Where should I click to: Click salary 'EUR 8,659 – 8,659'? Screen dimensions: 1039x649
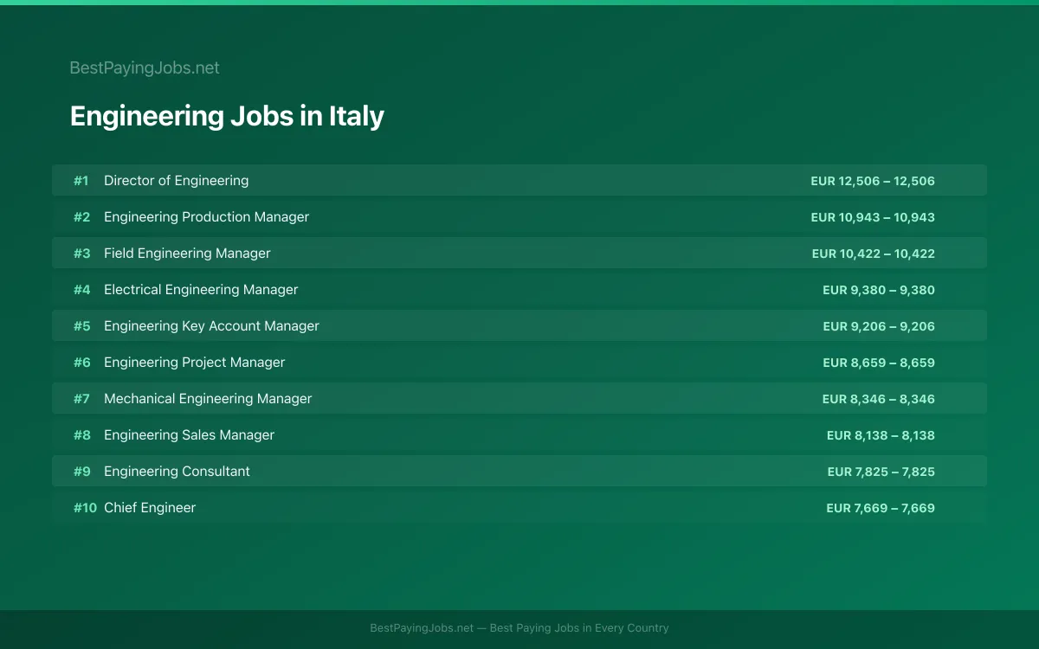click(879, 363)
